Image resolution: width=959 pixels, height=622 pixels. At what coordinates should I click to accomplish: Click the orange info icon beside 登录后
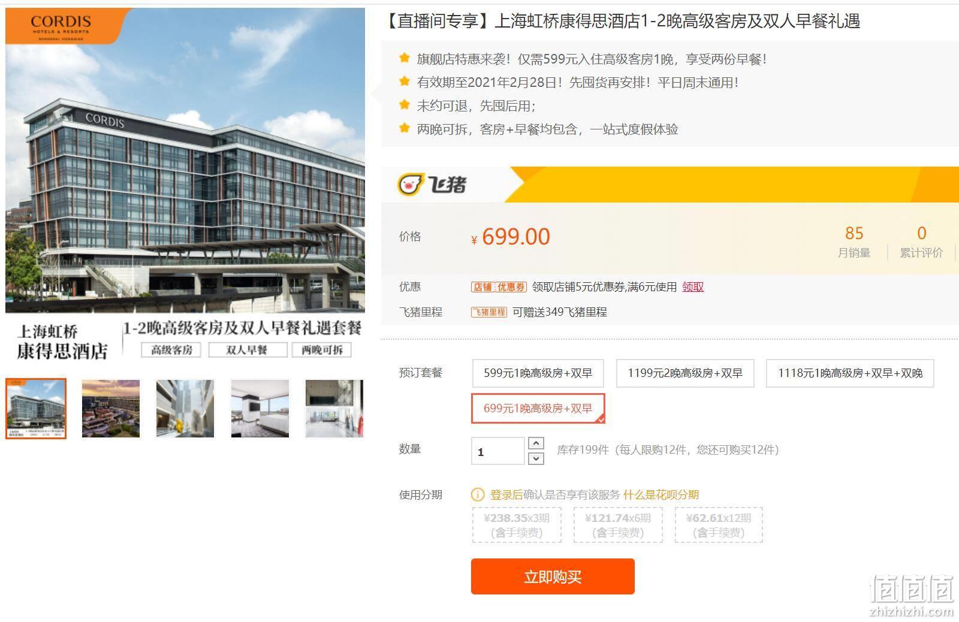point(478,495)
